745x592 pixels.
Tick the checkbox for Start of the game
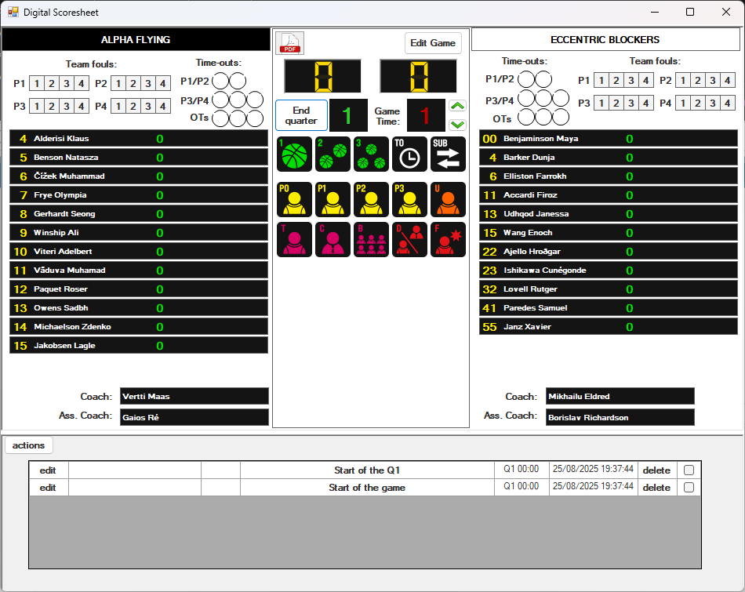(x=689, y=488)
